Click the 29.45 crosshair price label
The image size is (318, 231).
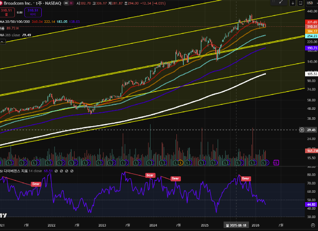pos(312,130)
